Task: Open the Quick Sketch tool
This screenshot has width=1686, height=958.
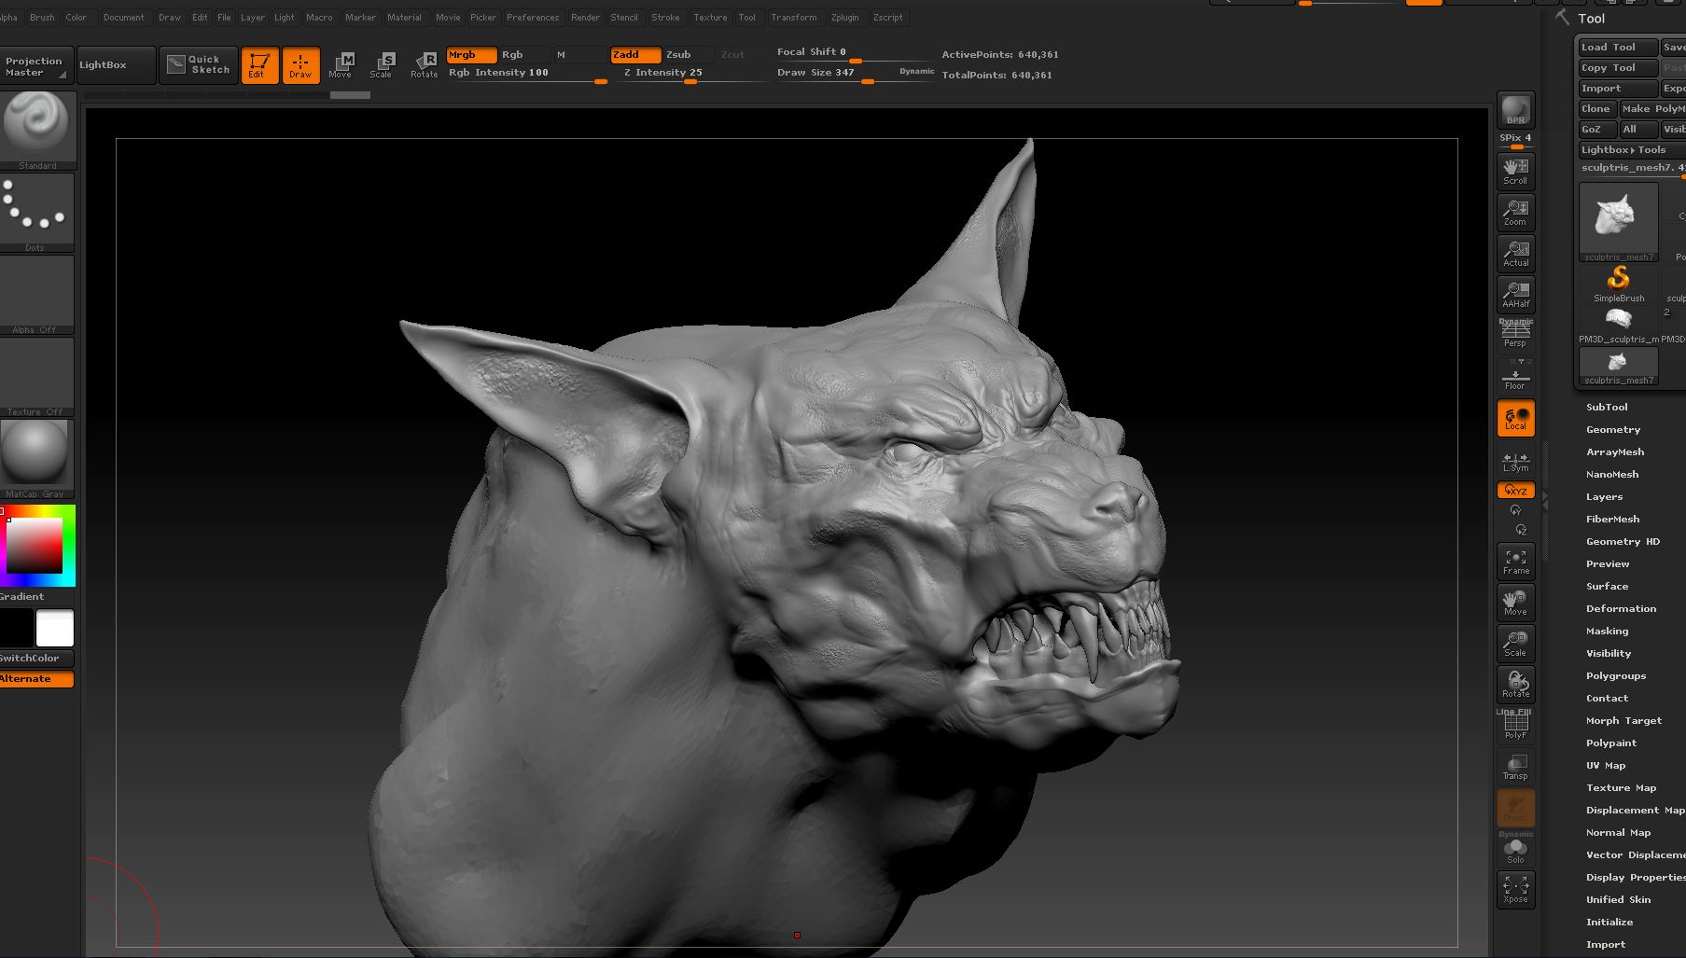Action: coord(199,64)
